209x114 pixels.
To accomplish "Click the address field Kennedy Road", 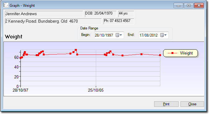I will 53,21.
